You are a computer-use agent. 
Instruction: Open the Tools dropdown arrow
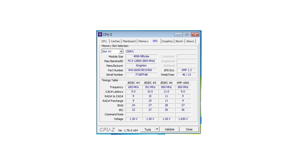(x=157, y=129)
